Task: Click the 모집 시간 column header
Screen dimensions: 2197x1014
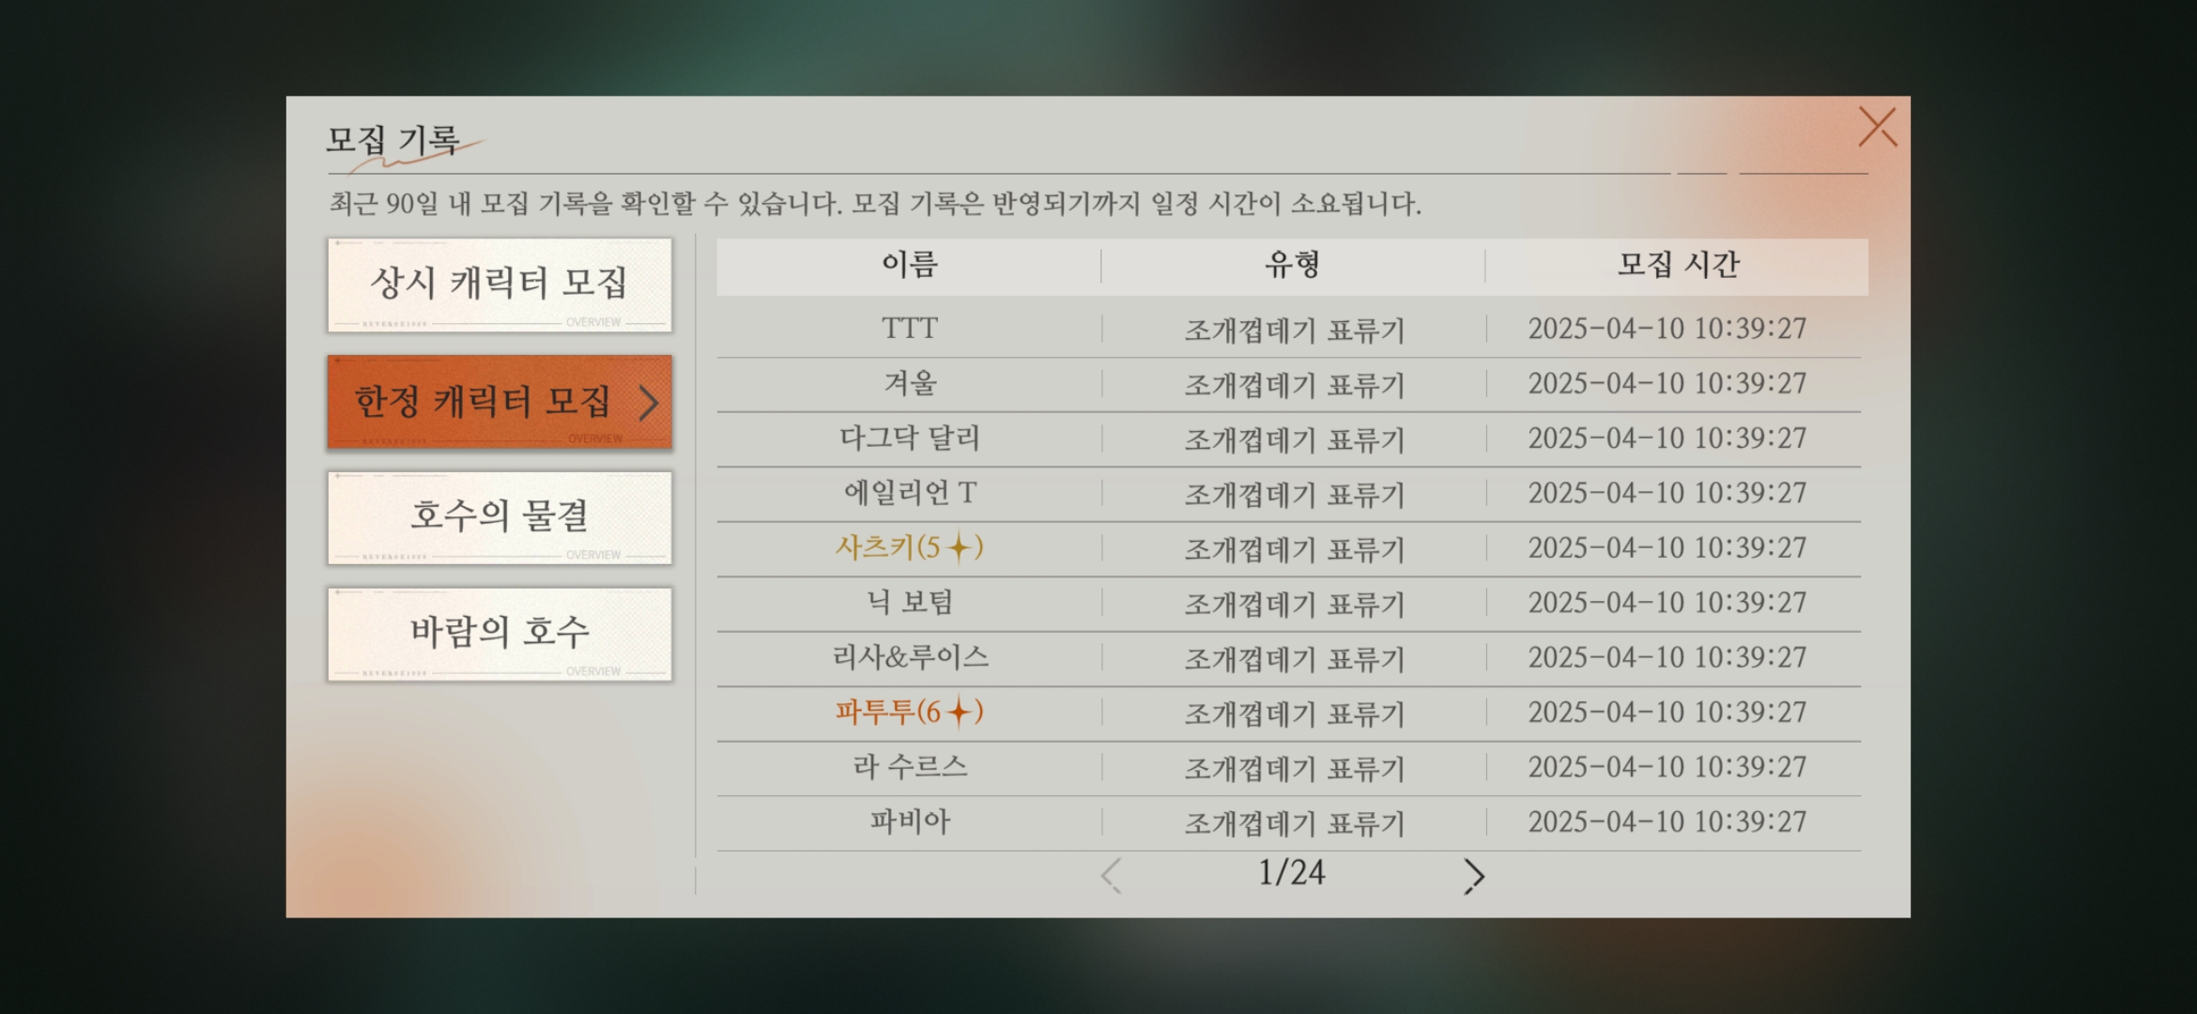Action: click(x=1678, y=265)
